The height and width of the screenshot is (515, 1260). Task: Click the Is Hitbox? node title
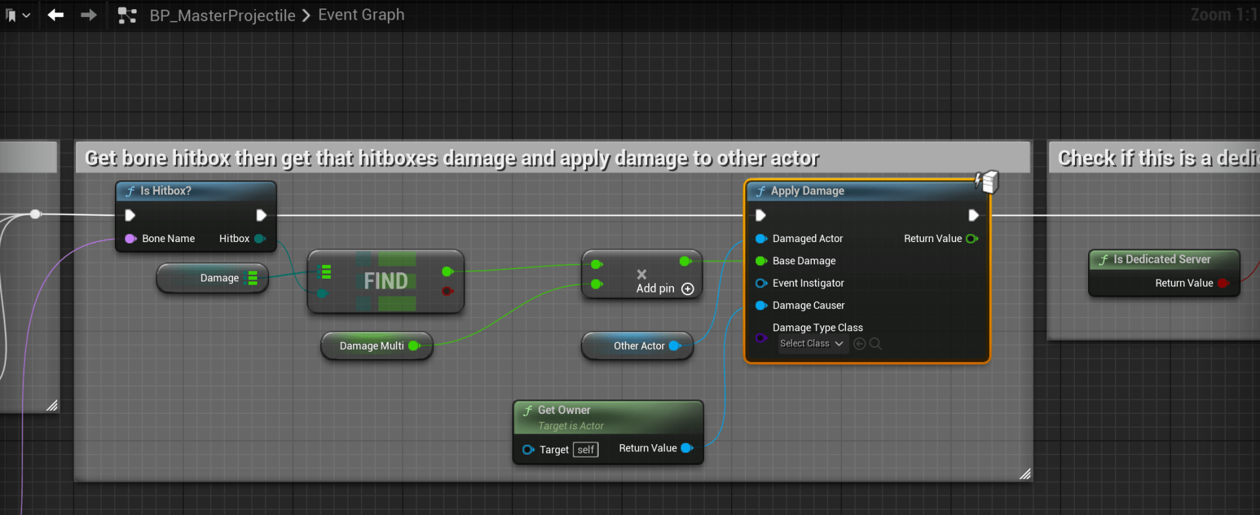tap(165, 191)
